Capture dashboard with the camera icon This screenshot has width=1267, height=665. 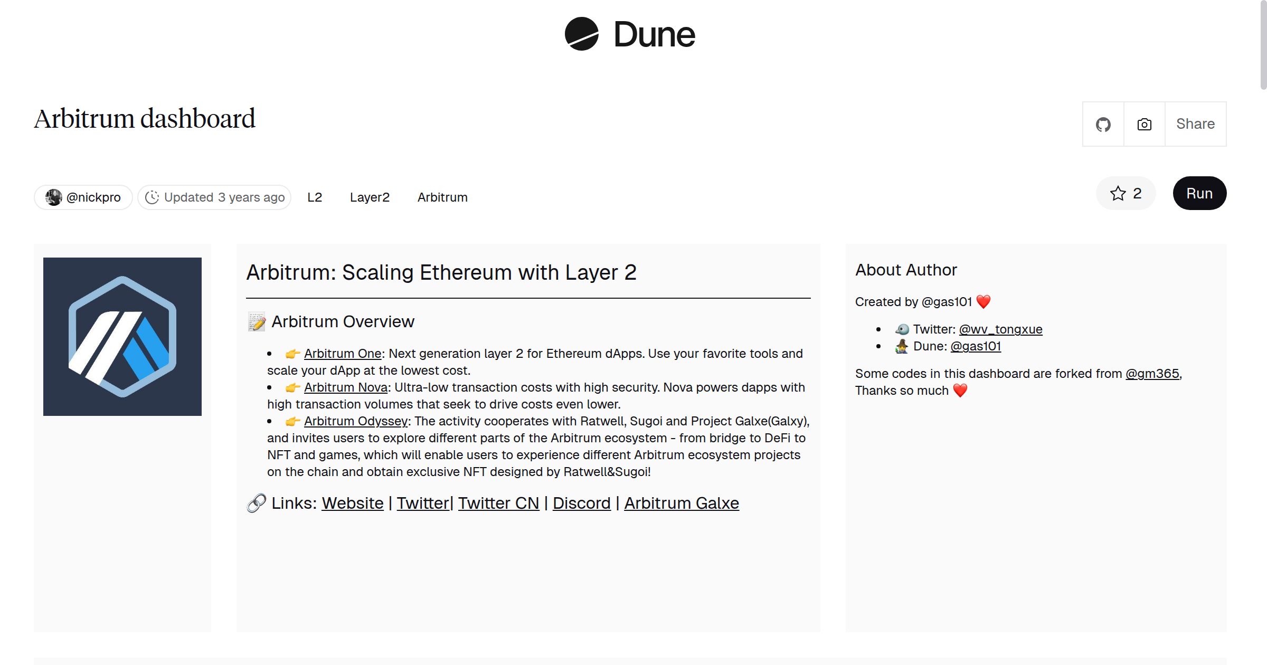[1143, 123]
